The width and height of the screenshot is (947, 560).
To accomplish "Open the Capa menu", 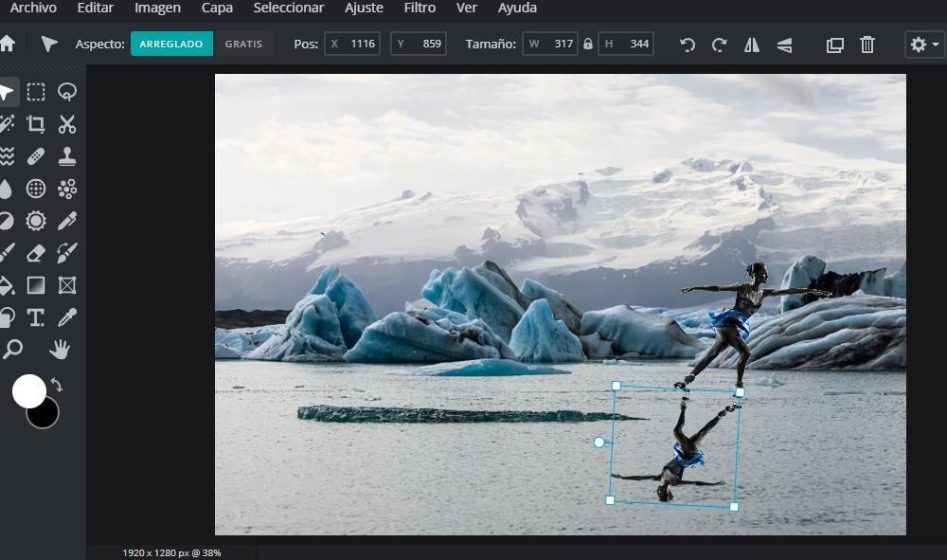I will pyautogui.click(x=217, y=9).
